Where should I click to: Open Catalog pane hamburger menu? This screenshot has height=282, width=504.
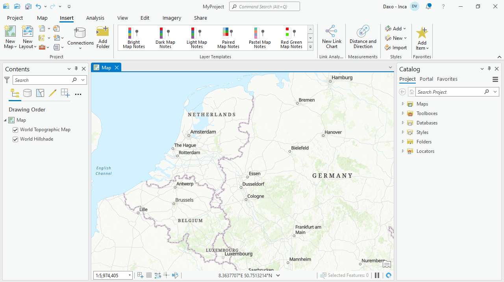(x=495, y=79)
